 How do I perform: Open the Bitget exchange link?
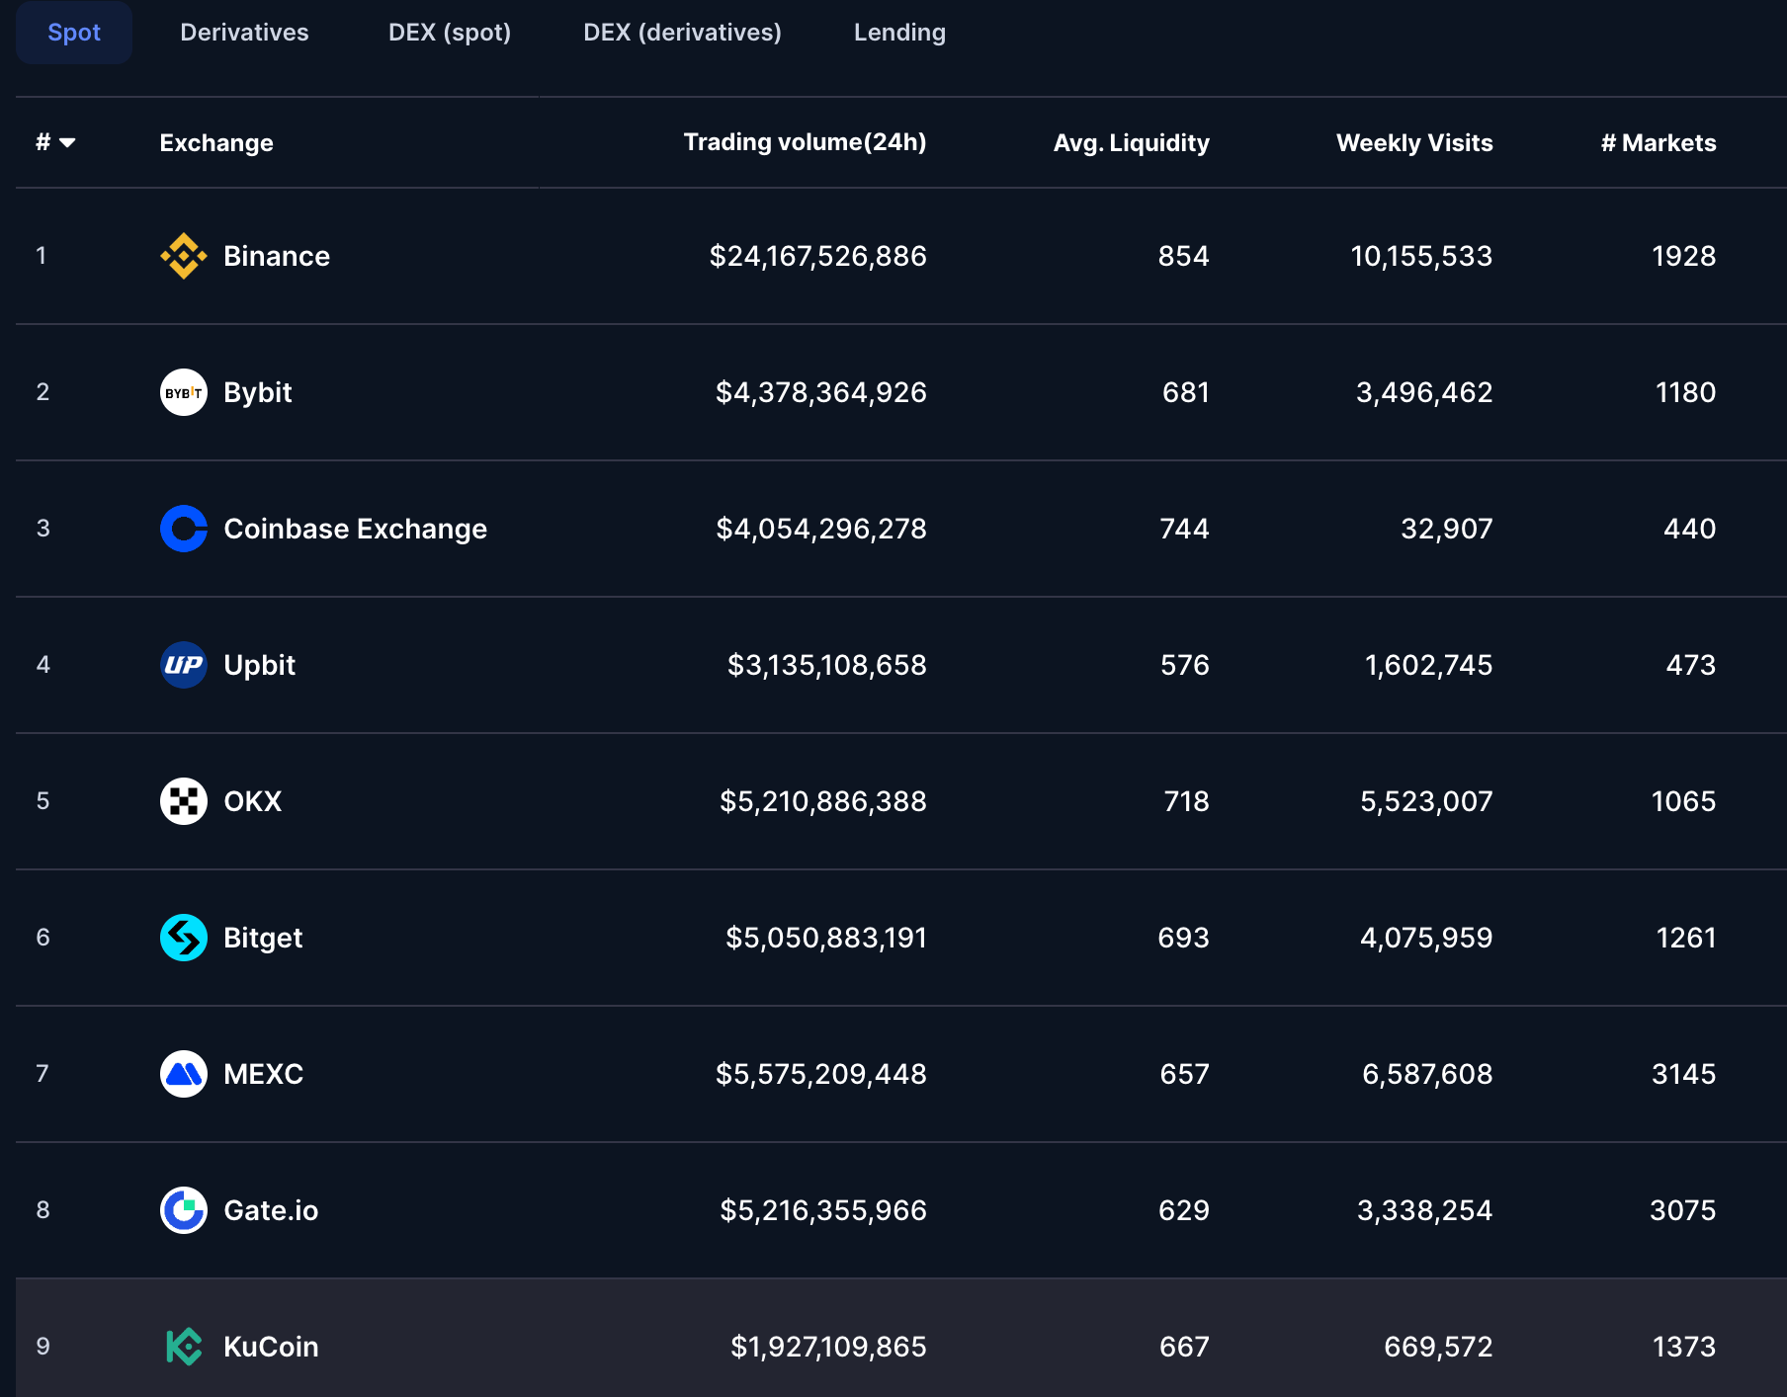tap(263, 938)
